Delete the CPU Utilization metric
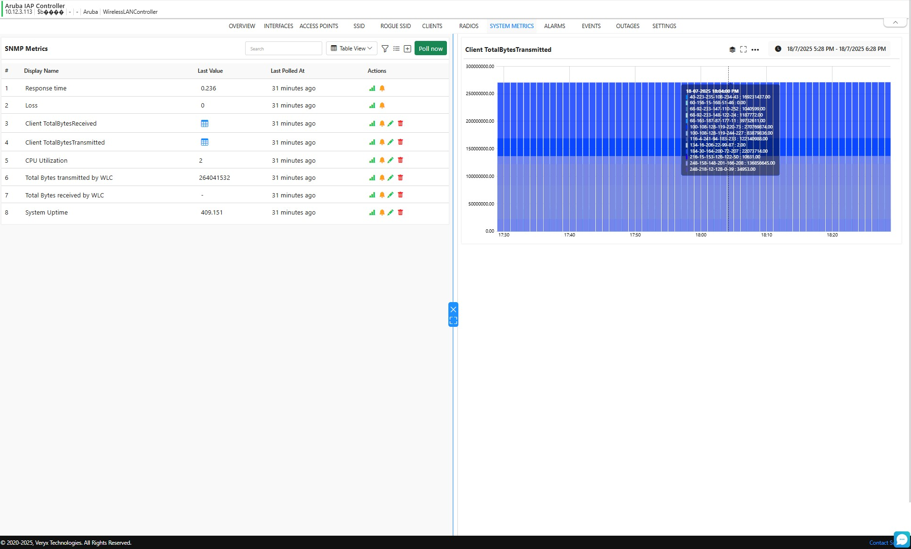 click(400, 160)
